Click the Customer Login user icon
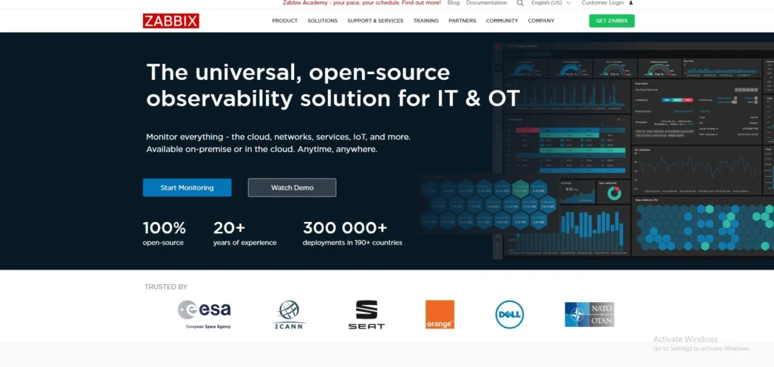Viewport: 774px width, 367px height. 631,3
